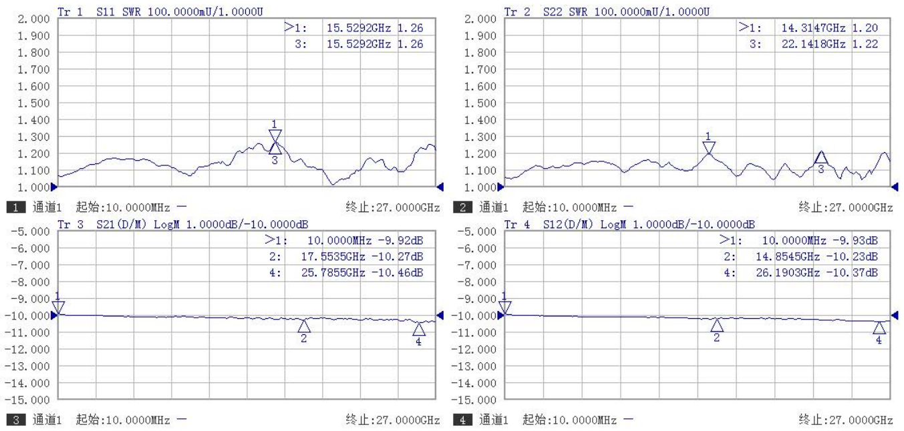This screenshot has width=904, height=431.
Task: Select marker 1 triangle on the S11 SWR trace
Action: 275,135
